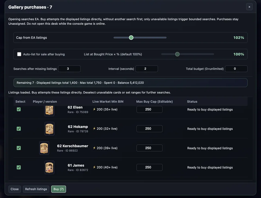Uncheck the 61 James listing

coord(19,167)
